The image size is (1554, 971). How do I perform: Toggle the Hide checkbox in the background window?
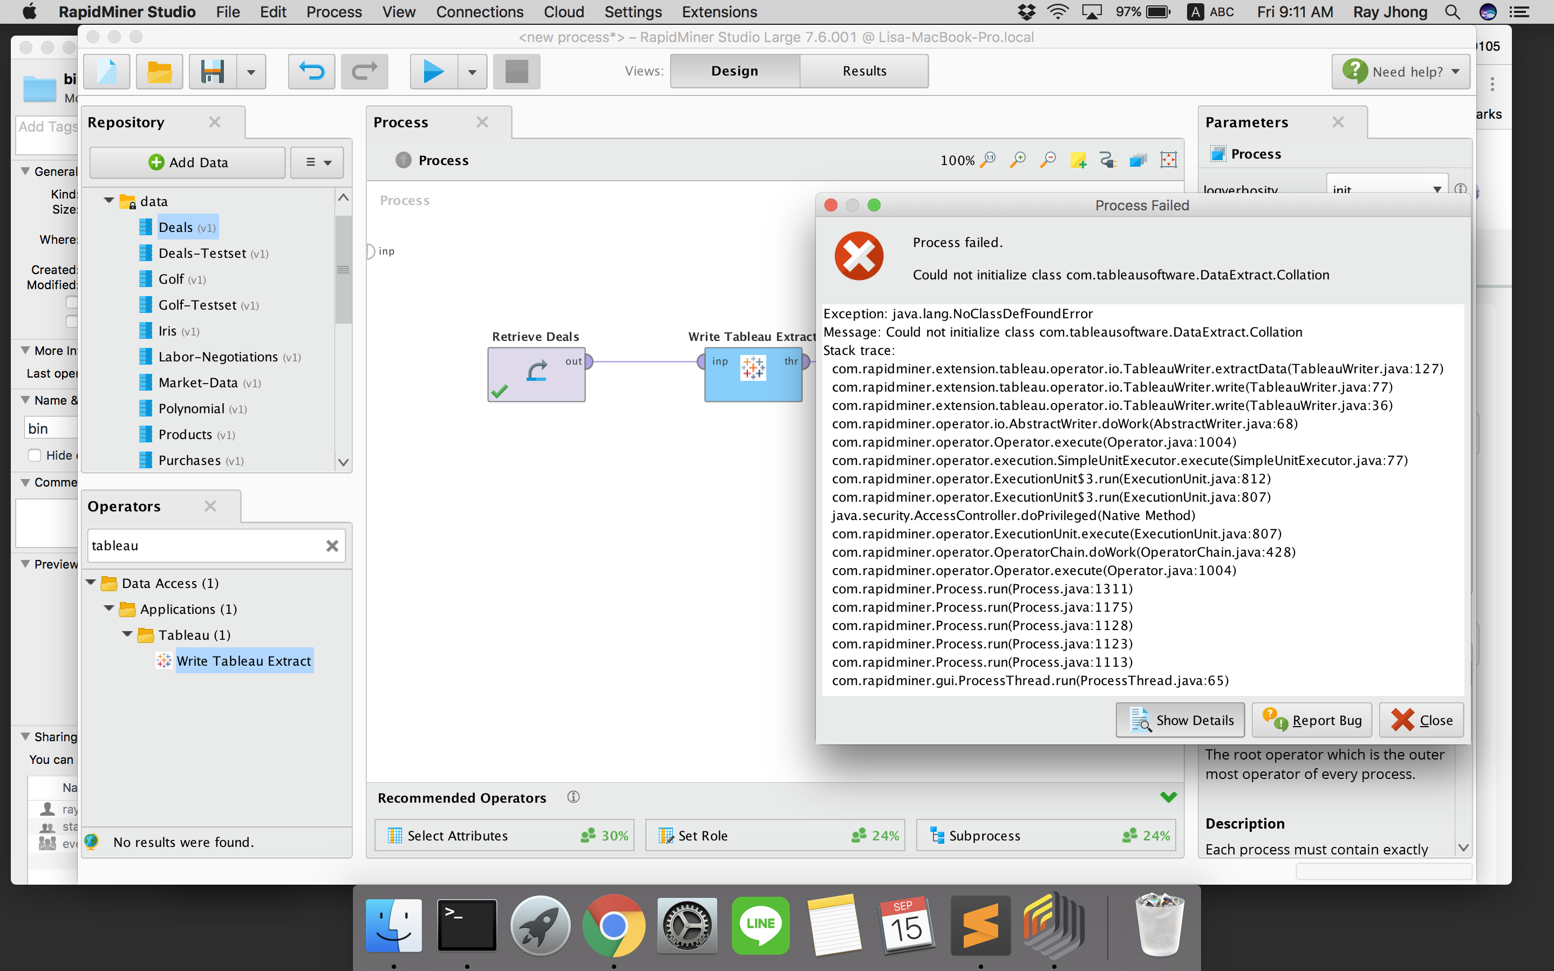pyautogui.click(x=35, y=455)
